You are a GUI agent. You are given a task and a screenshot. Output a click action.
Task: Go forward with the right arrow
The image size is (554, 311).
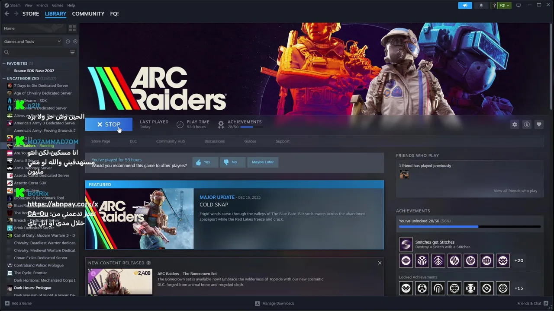(16, 14)
